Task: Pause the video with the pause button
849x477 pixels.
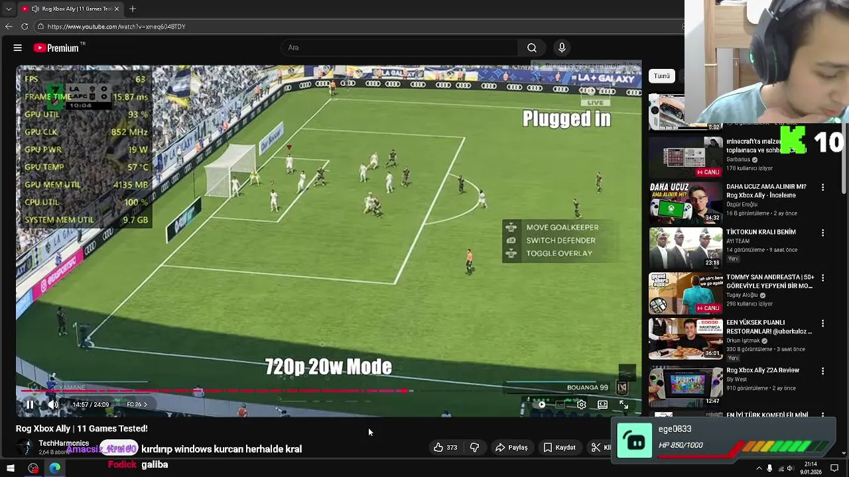Action: [30, 404]
